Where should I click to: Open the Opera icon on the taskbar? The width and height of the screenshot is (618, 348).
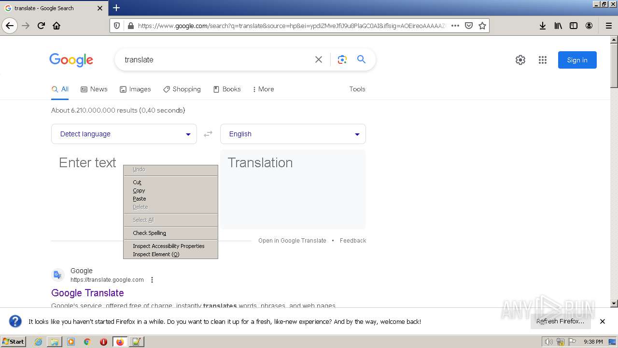point(103,342)
